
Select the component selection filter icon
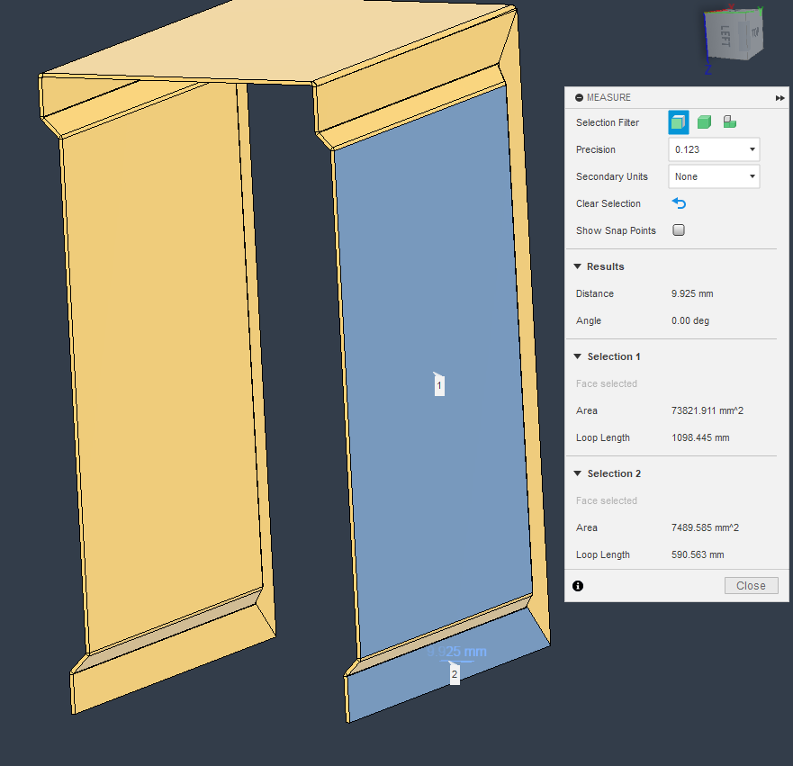[x=730, y=122]
